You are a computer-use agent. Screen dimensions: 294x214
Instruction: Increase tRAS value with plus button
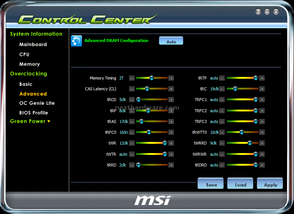point(171,121)
